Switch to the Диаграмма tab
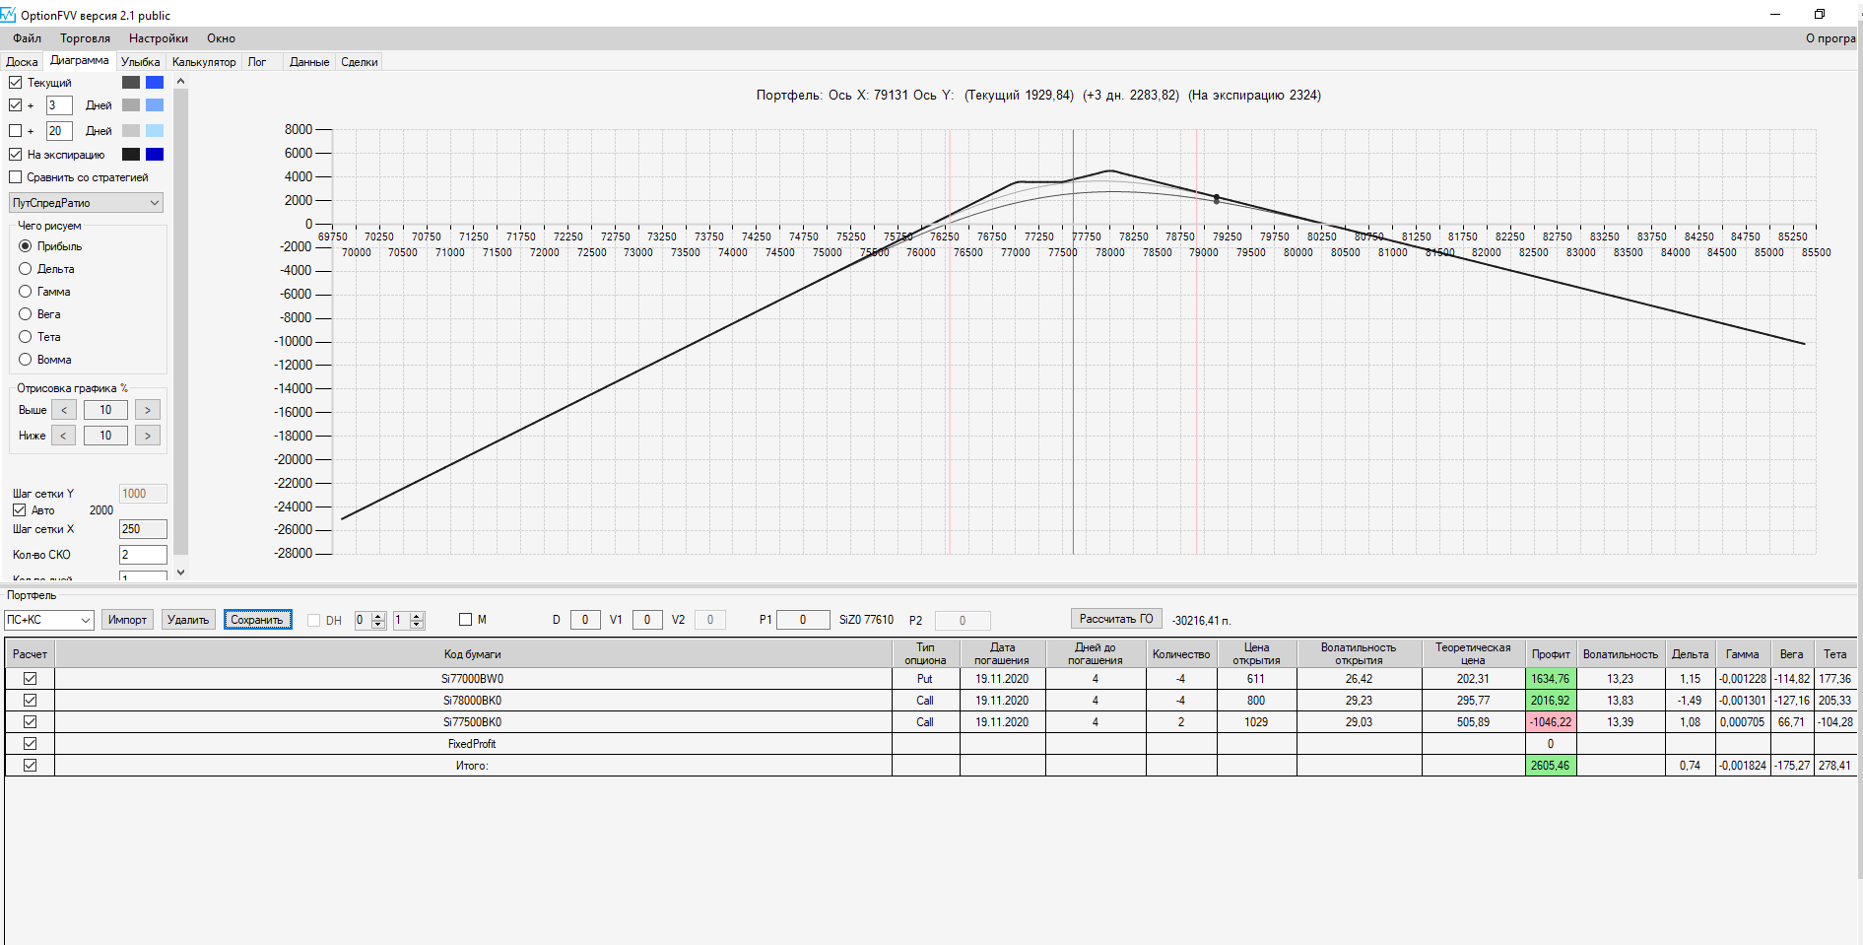The height and width of the screenshot is (945, 1863). [80, 61]
